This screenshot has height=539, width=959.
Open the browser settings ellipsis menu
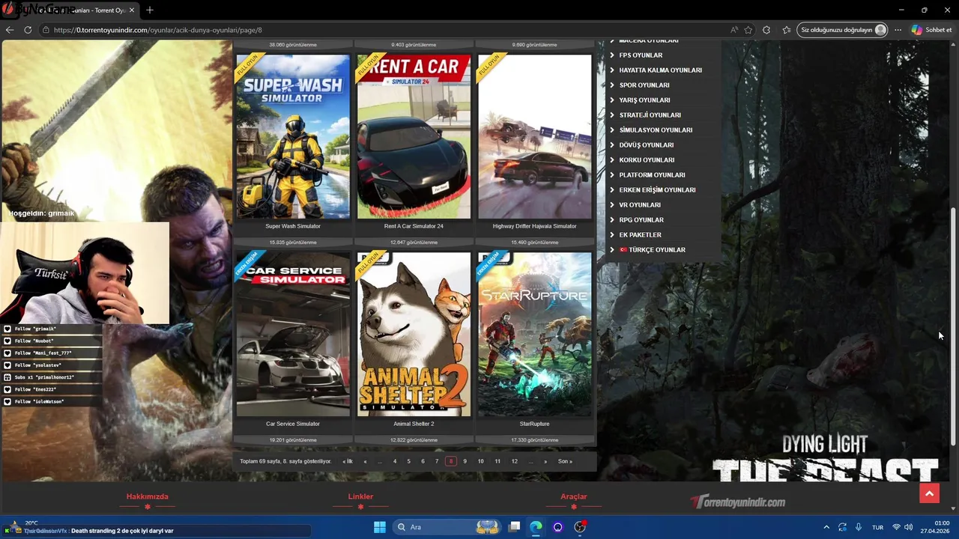point(898,30)
